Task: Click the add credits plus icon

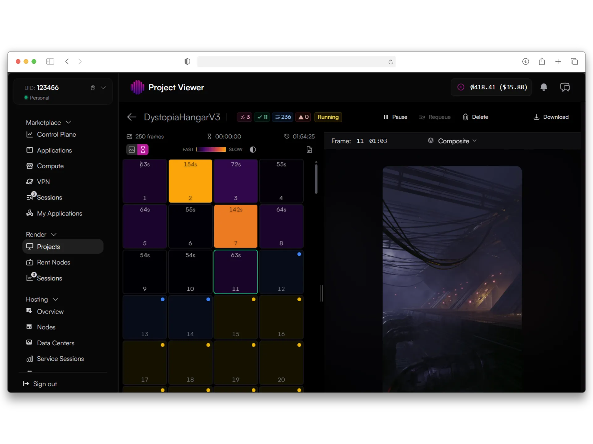Action: 461,87
